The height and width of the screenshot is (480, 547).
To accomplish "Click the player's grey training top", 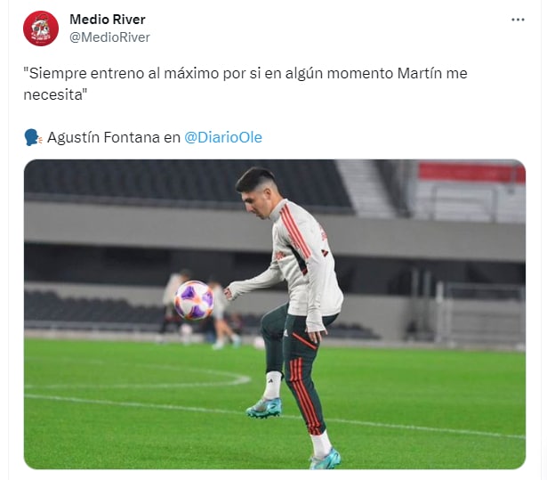I will (300, 262).
